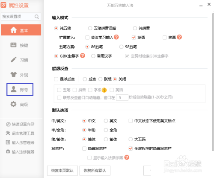Switch to the 按键 tab
Image resolution: width=214 pixels, height=178 pixels.
click(20, 45)
